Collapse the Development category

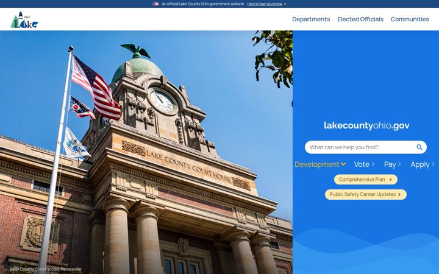pyautogui.click(x=320, y=164)
